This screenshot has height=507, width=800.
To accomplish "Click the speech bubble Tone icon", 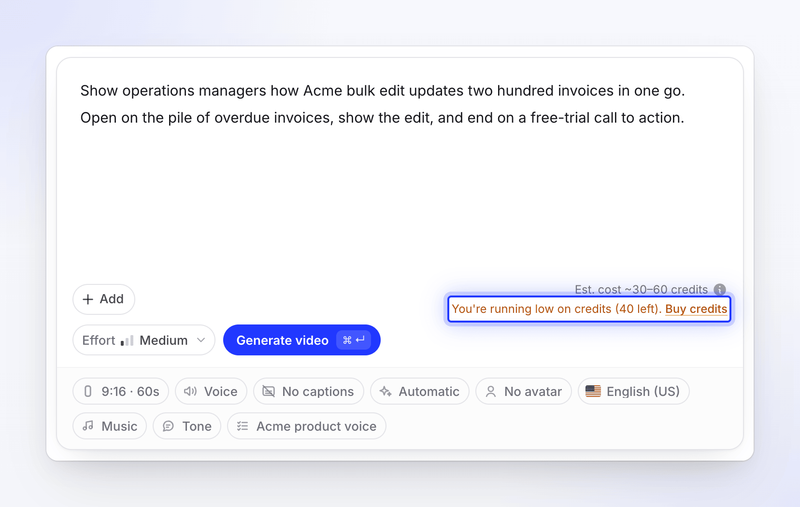I will [168, 426].
